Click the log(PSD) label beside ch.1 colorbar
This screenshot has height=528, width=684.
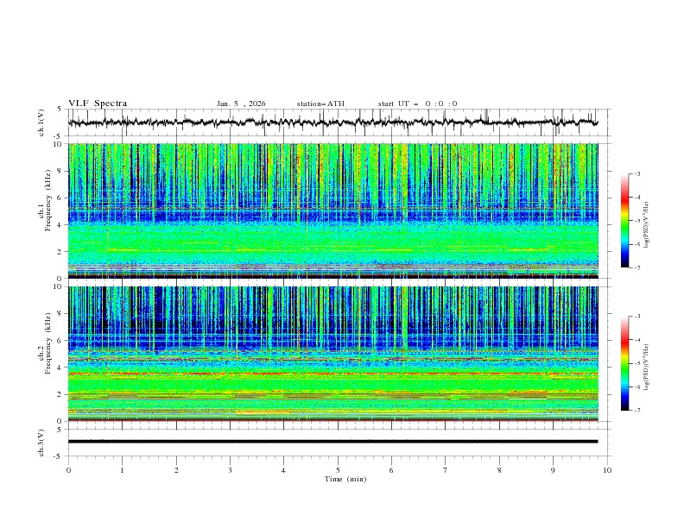click(x=647, y=226)
